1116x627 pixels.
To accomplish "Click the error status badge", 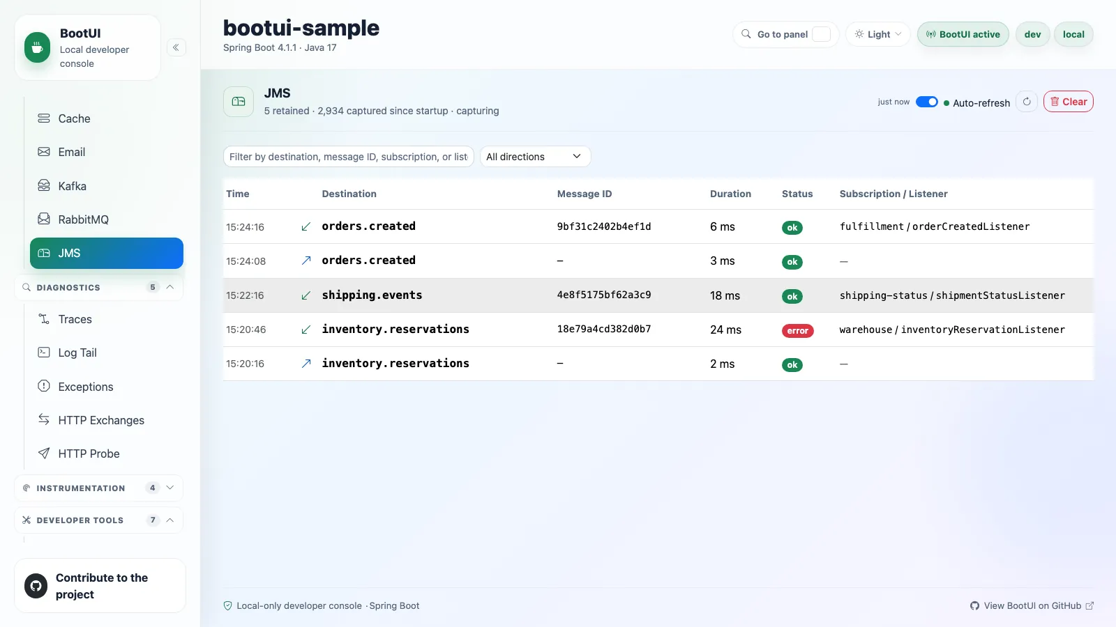I will tap(797, 331).
